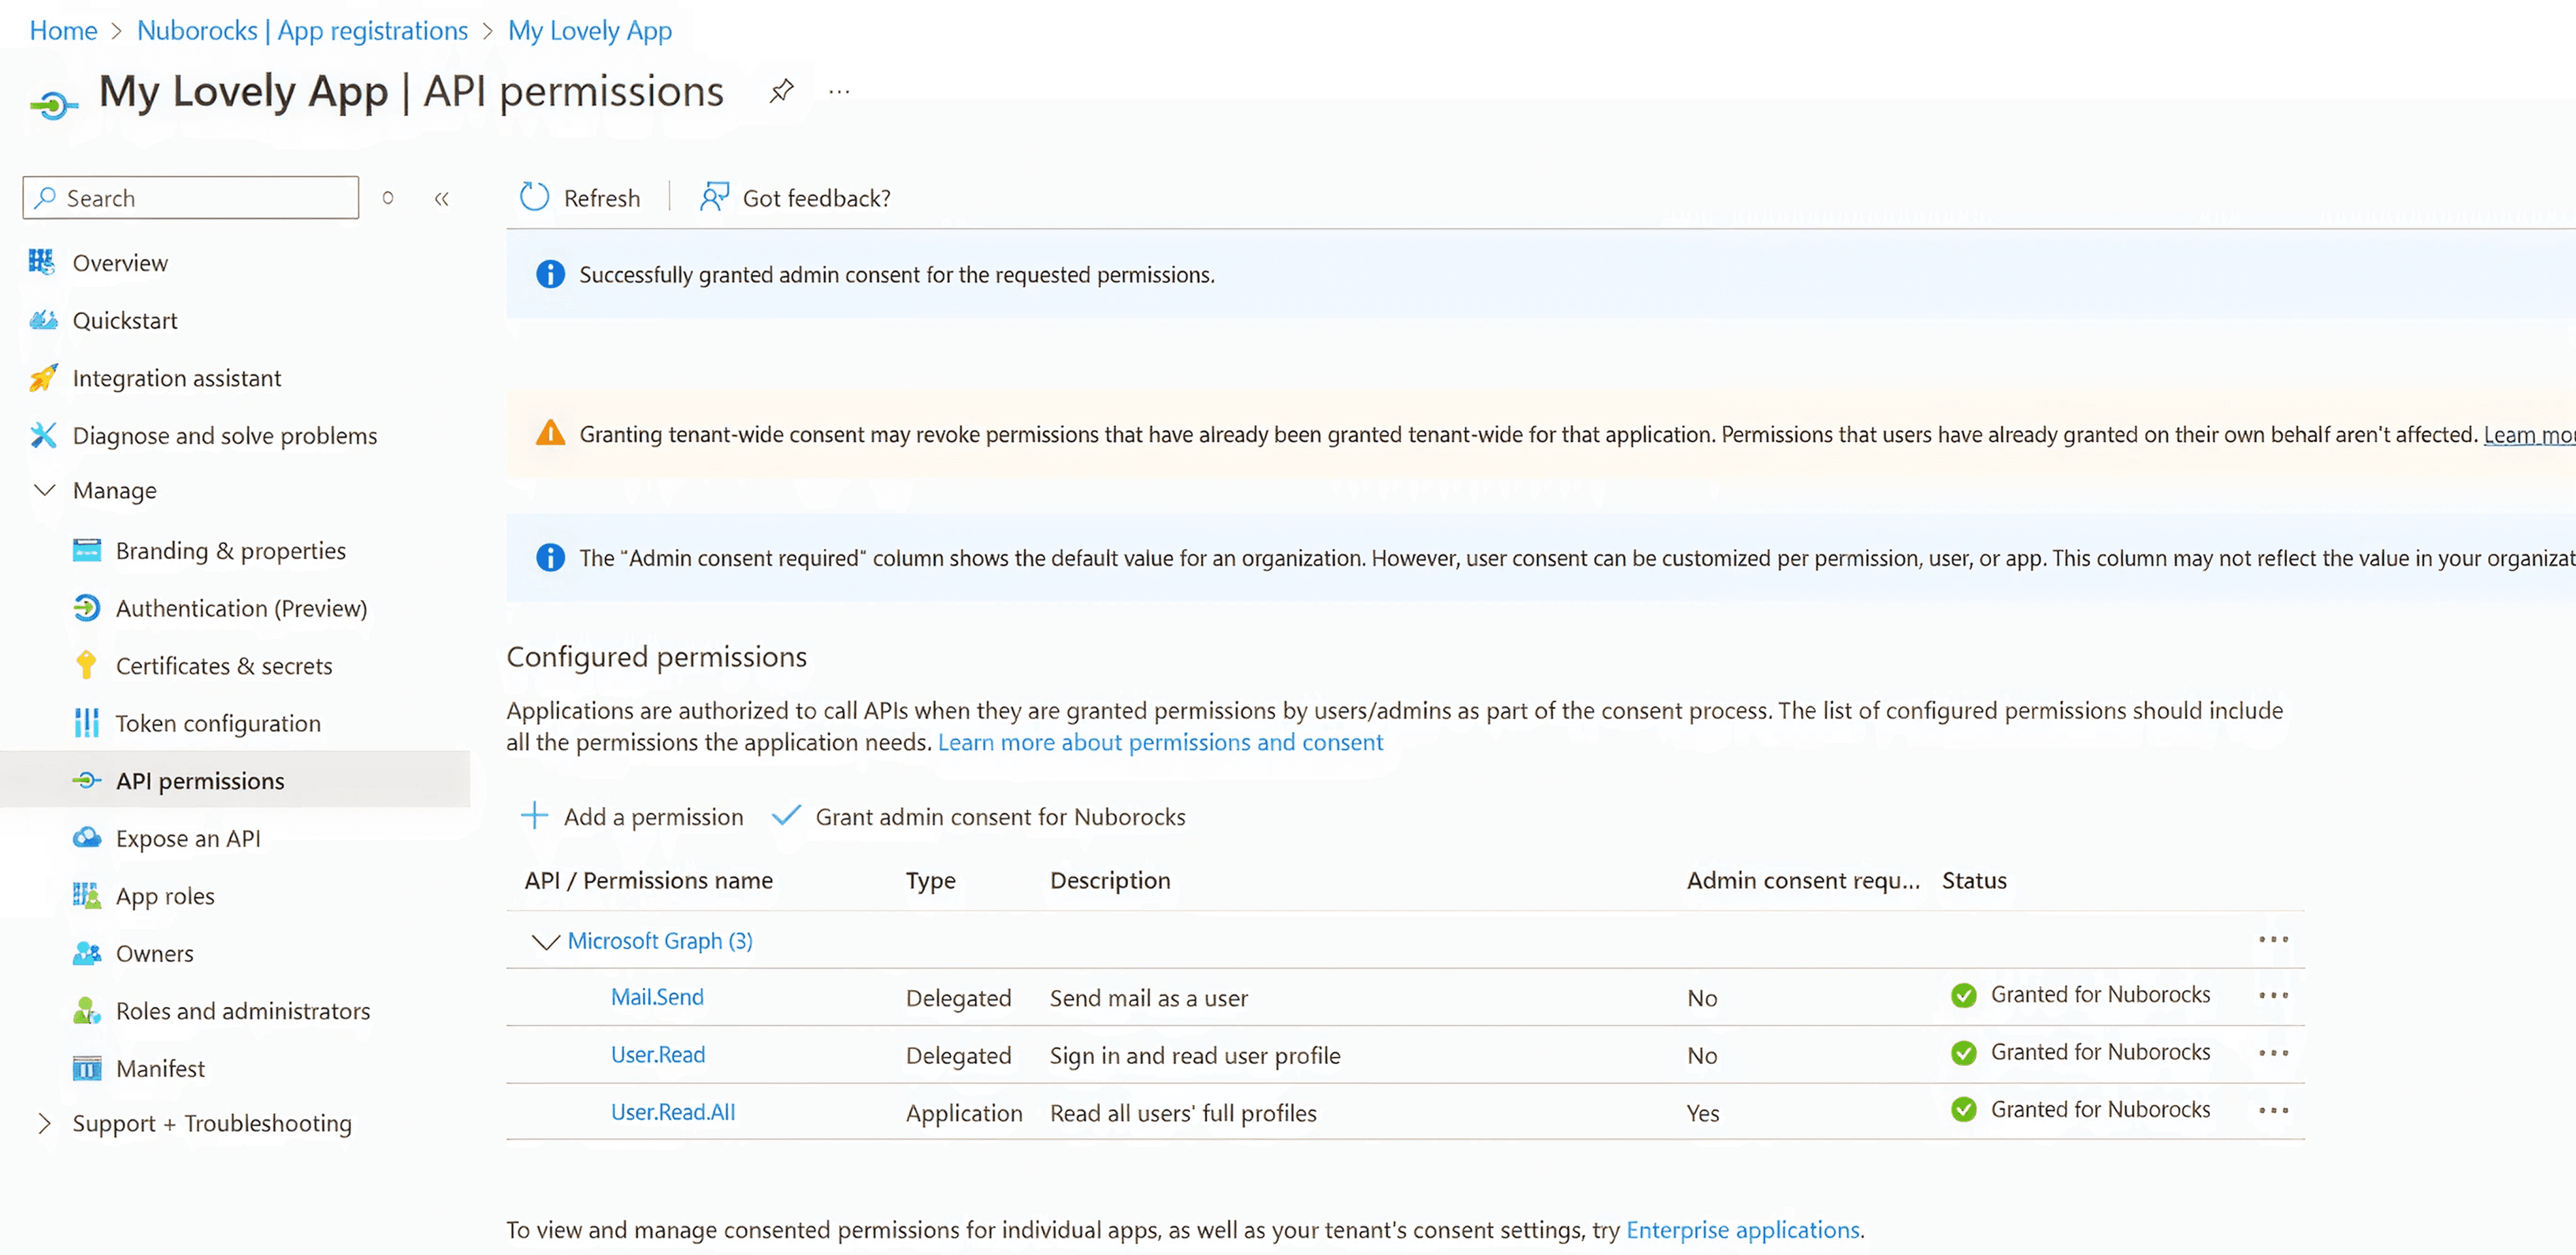Viewport: 2576px width, 1255px height.
Task: Open the more options ellipsis for the User.Read.All row
Action: (2273, 1111)
